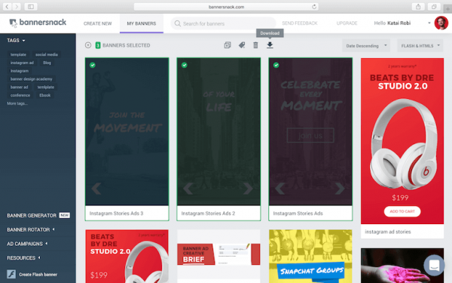Delete selected banners with the trash icon
Screen dimensions: 452x283
pyautogui.click(x=255, y=45)
